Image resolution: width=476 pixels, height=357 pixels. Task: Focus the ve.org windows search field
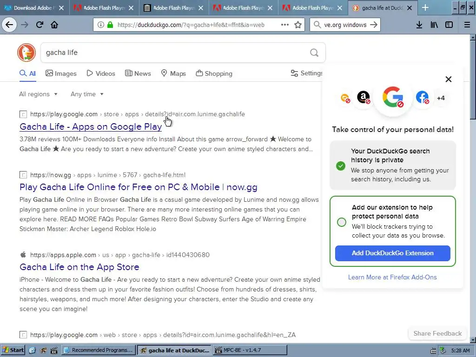(x=345, y=25)
